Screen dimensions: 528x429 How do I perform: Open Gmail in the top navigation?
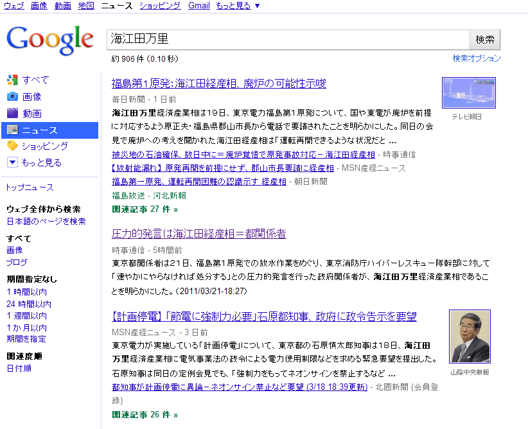pyautogui.click(x=199, y=6)
